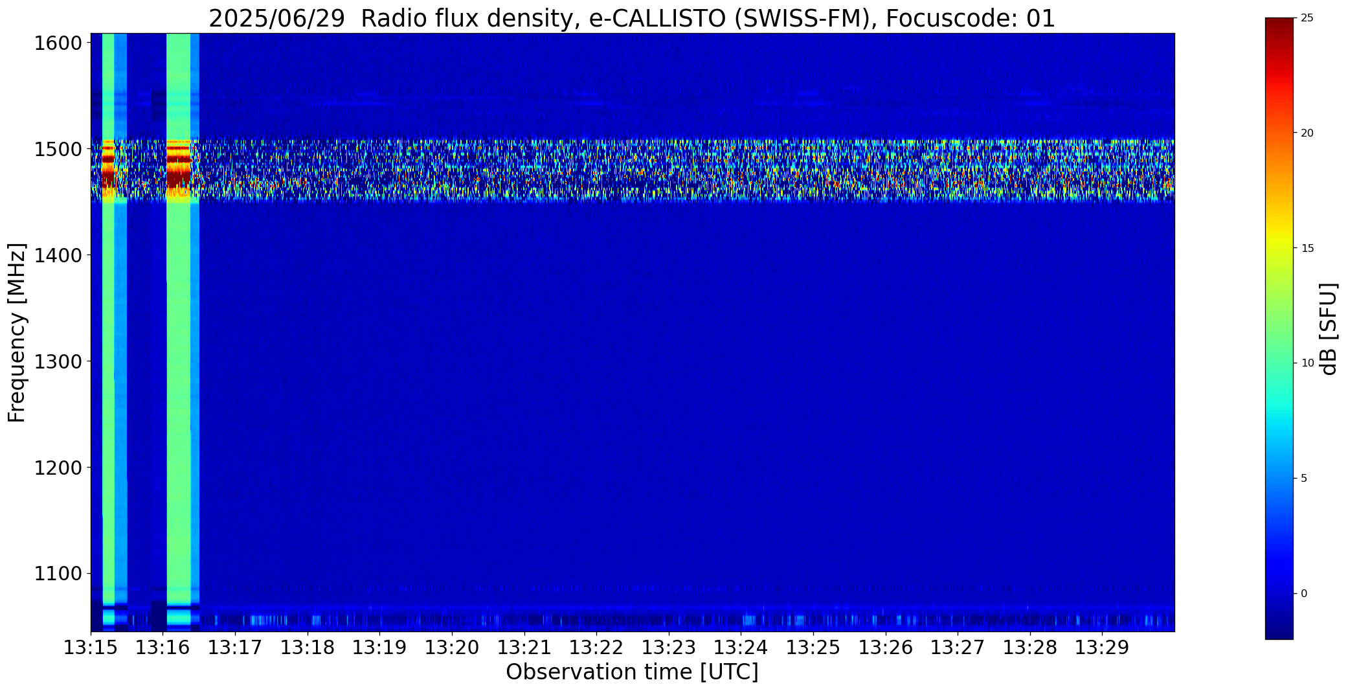Click the 13:24 time tick label
Image resolution: width=1348 pixels, height=691 pixels.
[x=741, y=648]
